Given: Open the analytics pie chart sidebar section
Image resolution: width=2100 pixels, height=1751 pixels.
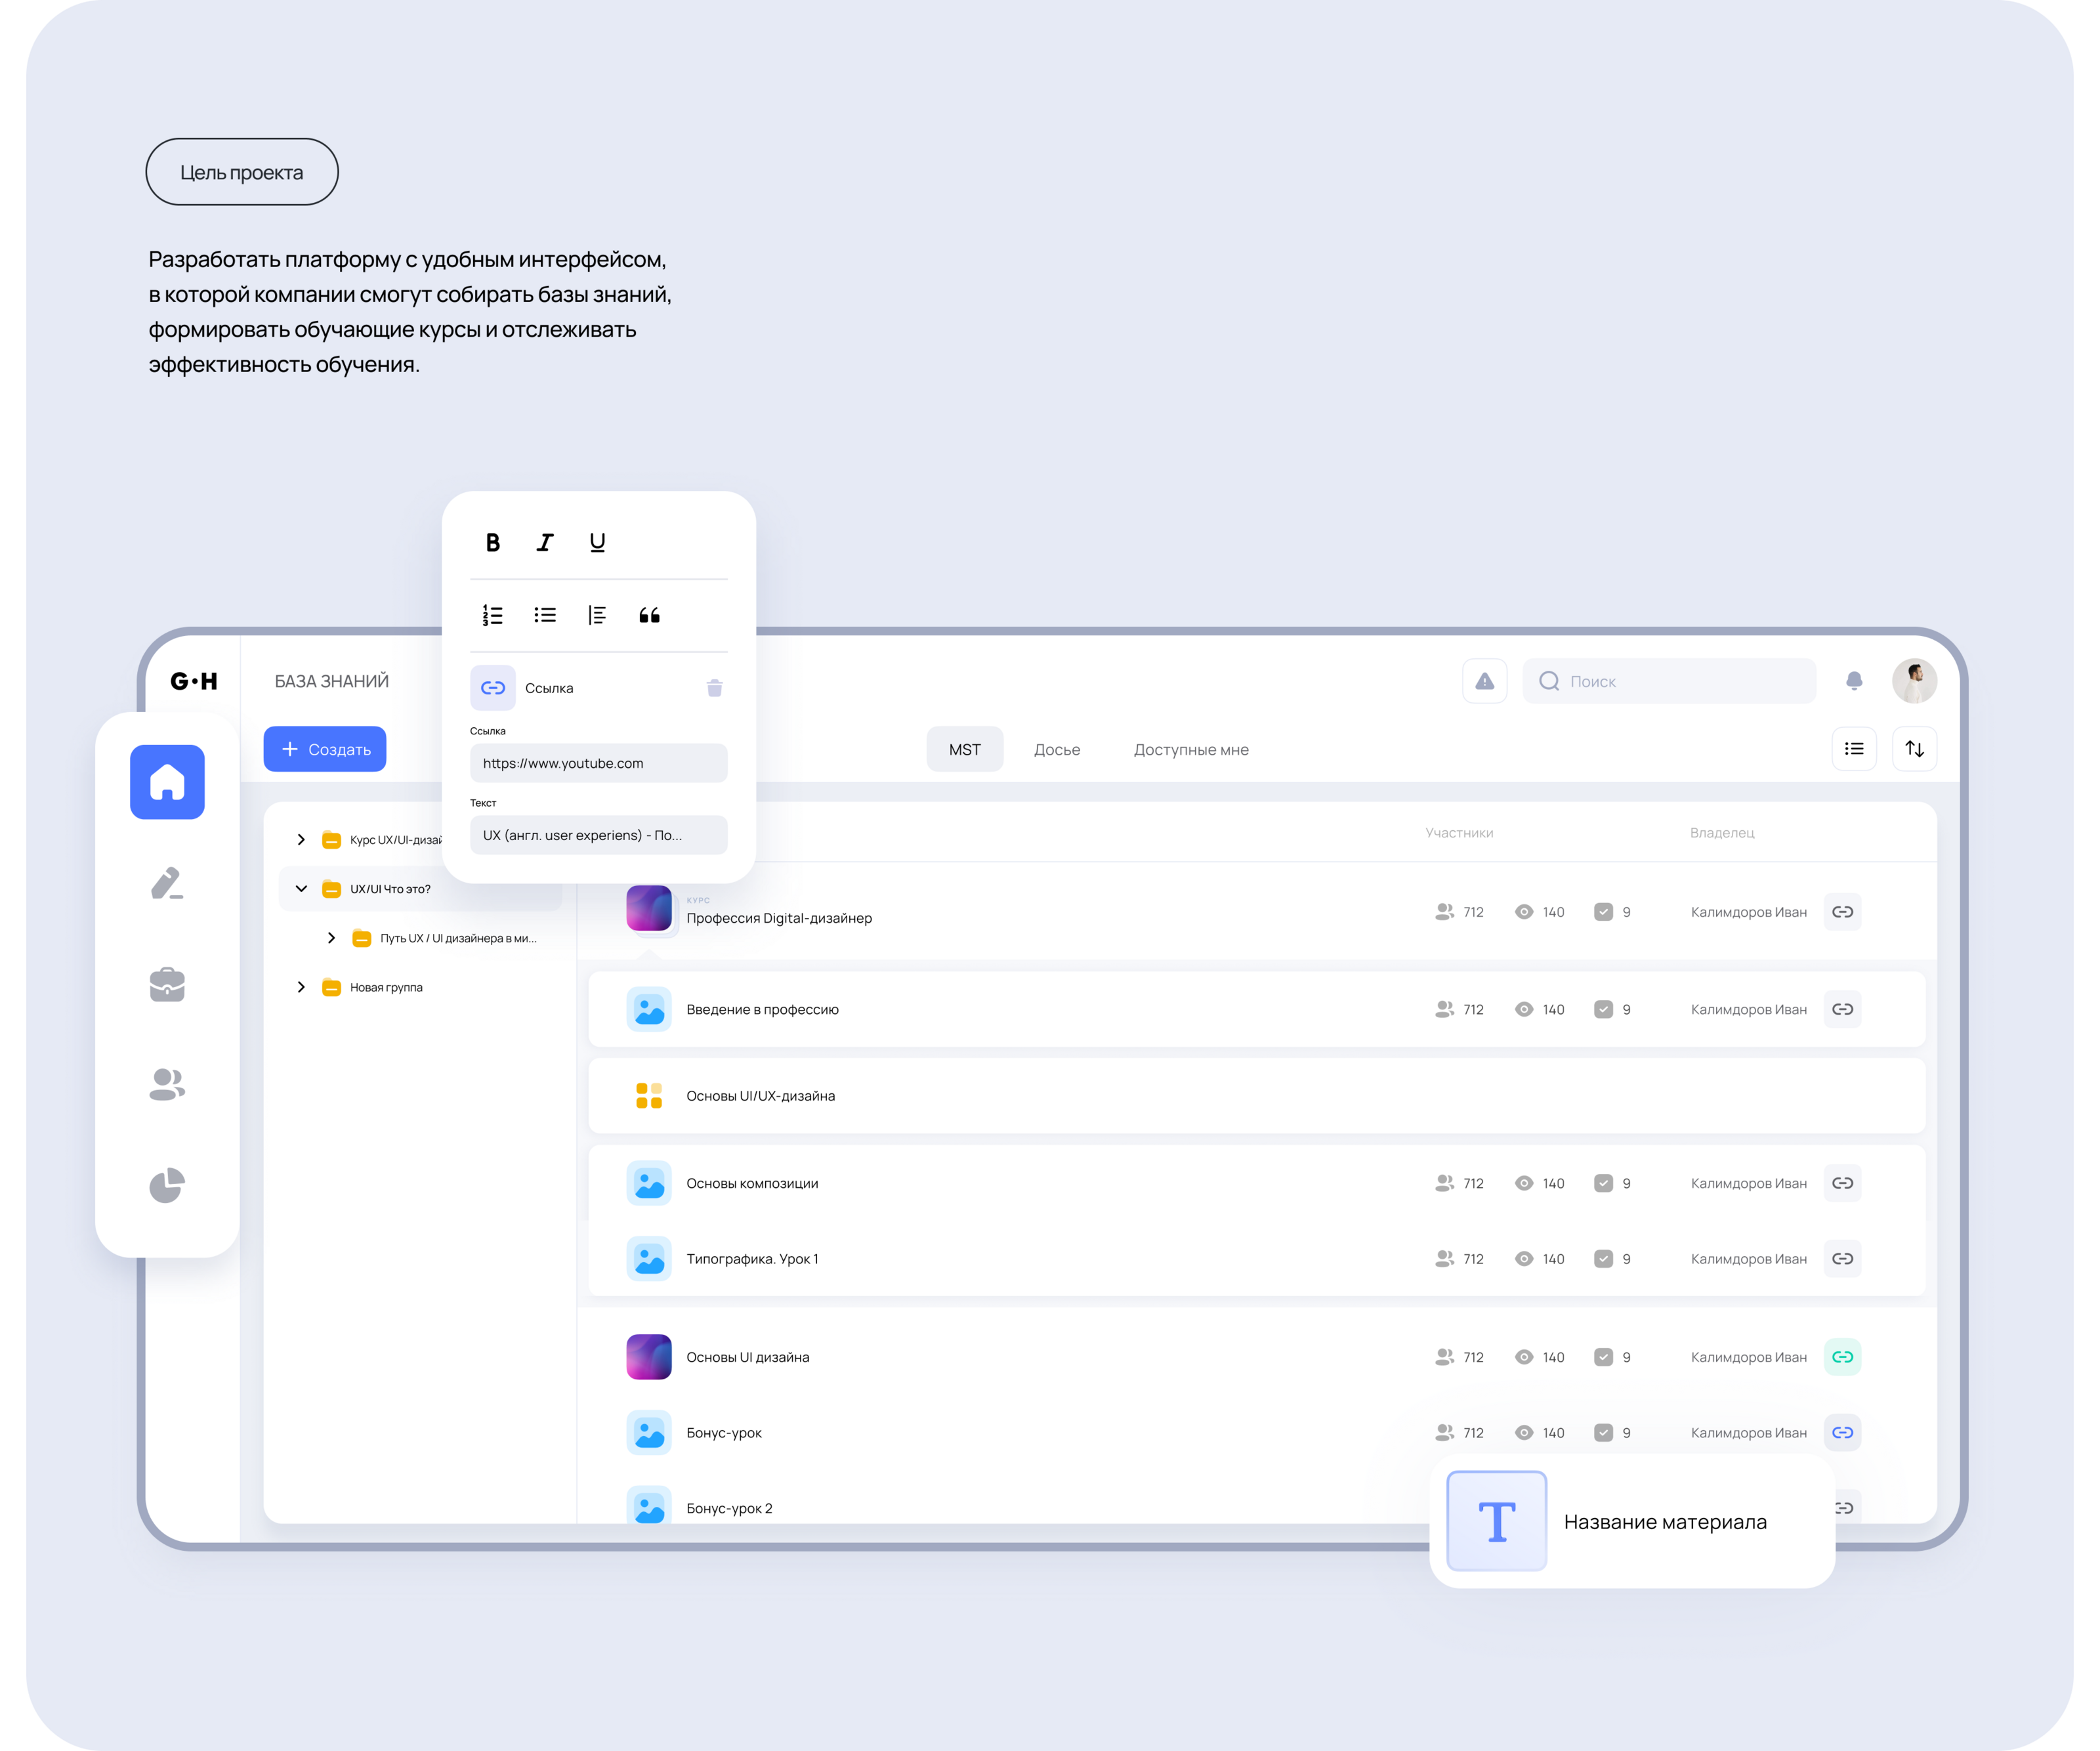Looking at the screenshot, I should coord(167,1185).
